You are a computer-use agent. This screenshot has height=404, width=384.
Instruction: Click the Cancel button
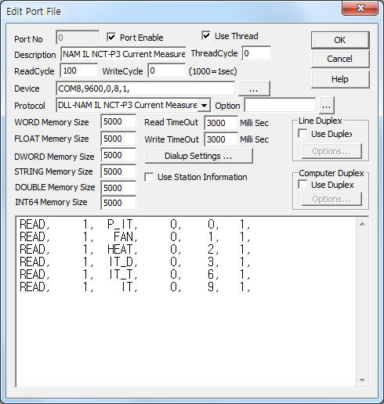(x=340, y=59)
